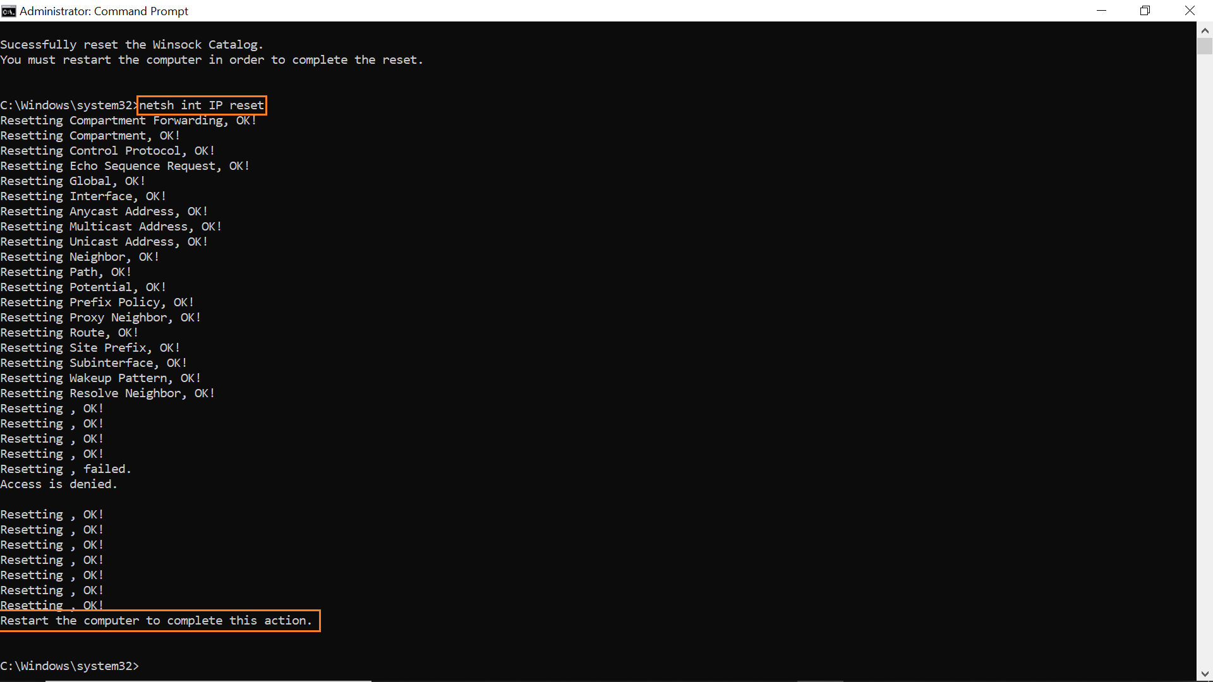
Task: Place cursor at the C:\Windows\system32 prompt
Action: coord(69,666)
